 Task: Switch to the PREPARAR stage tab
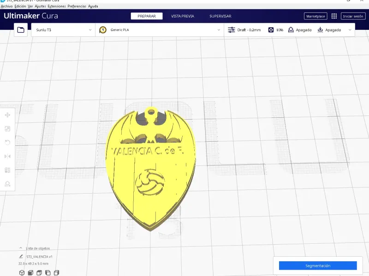pyautogui.click(x=147, y=16)
